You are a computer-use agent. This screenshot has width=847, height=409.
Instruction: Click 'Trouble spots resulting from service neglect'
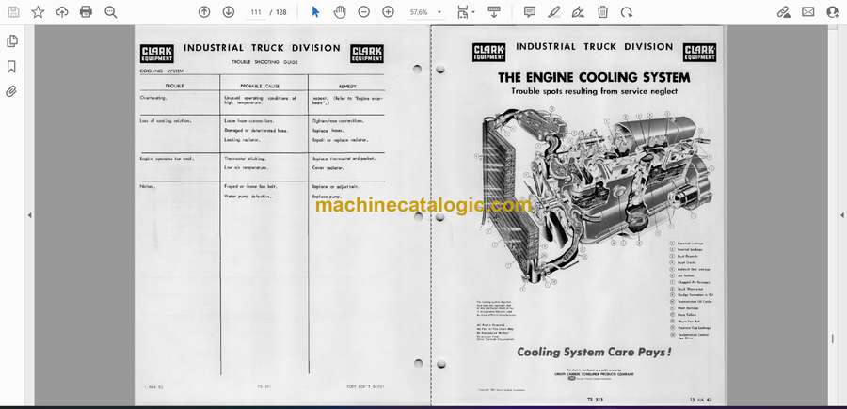tap(594, 91)
